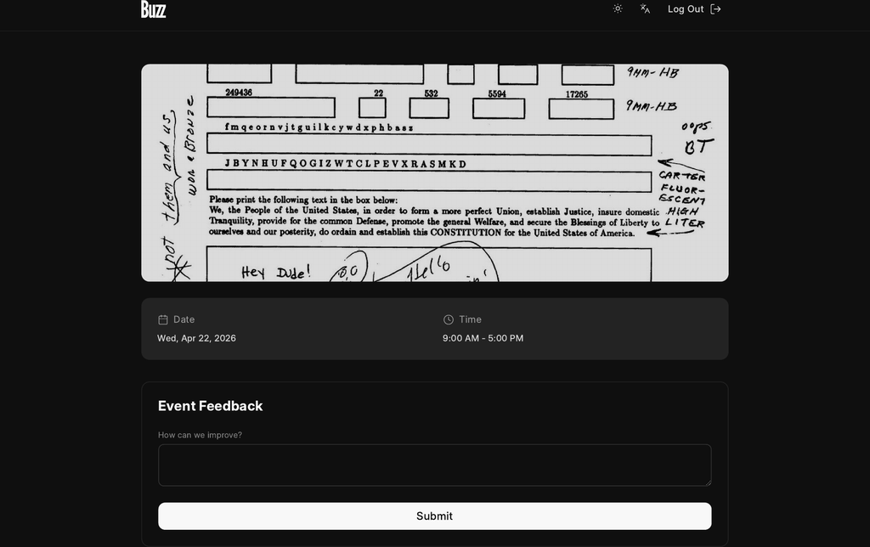
Task: Click the logout arrow icon
Action: (715, 8)
